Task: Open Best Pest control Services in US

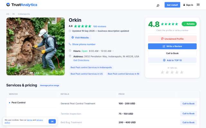Action: pos(87,74)
